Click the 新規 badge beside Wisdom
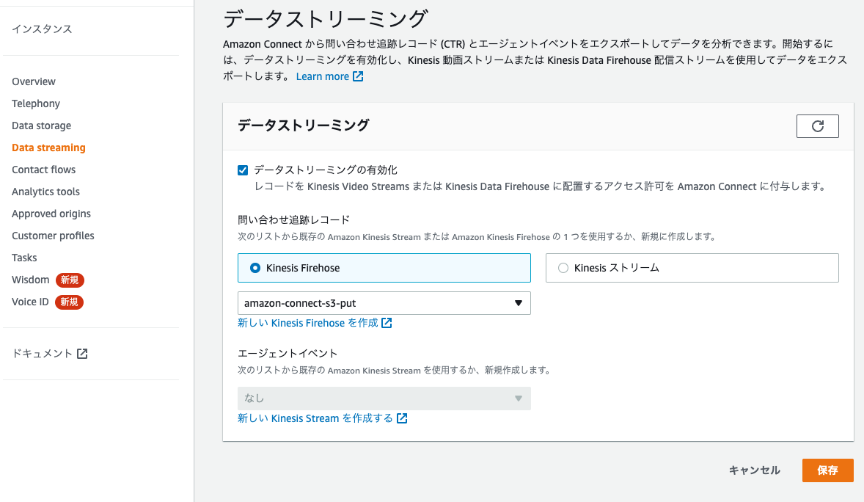 click(x=70, y=280)
